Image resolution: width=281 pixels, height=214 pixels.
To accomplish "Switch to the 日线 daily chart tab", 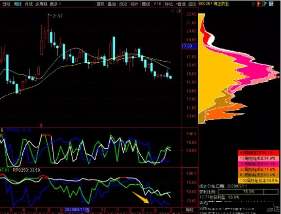I will [x=6, y=4].
